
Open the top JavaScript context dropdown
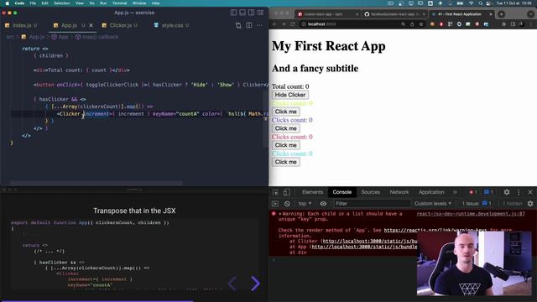click(305, 204)
